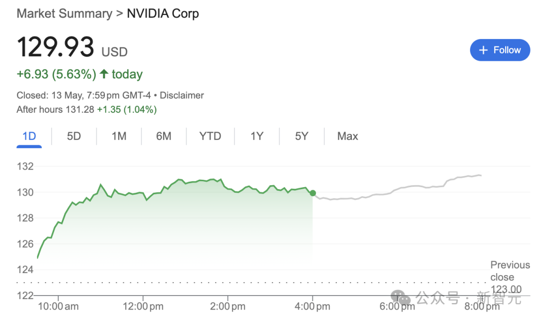This screenshot has height=320, width=539.
Task: Click the Previous close label
Action: coord(510,271)
